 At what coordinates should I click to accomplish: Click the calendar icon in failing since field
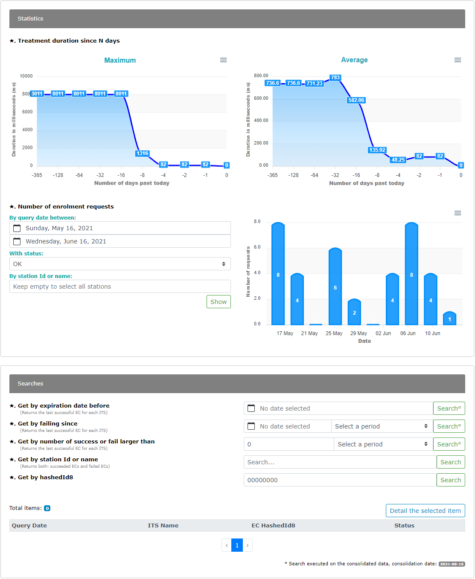[251, 426]
